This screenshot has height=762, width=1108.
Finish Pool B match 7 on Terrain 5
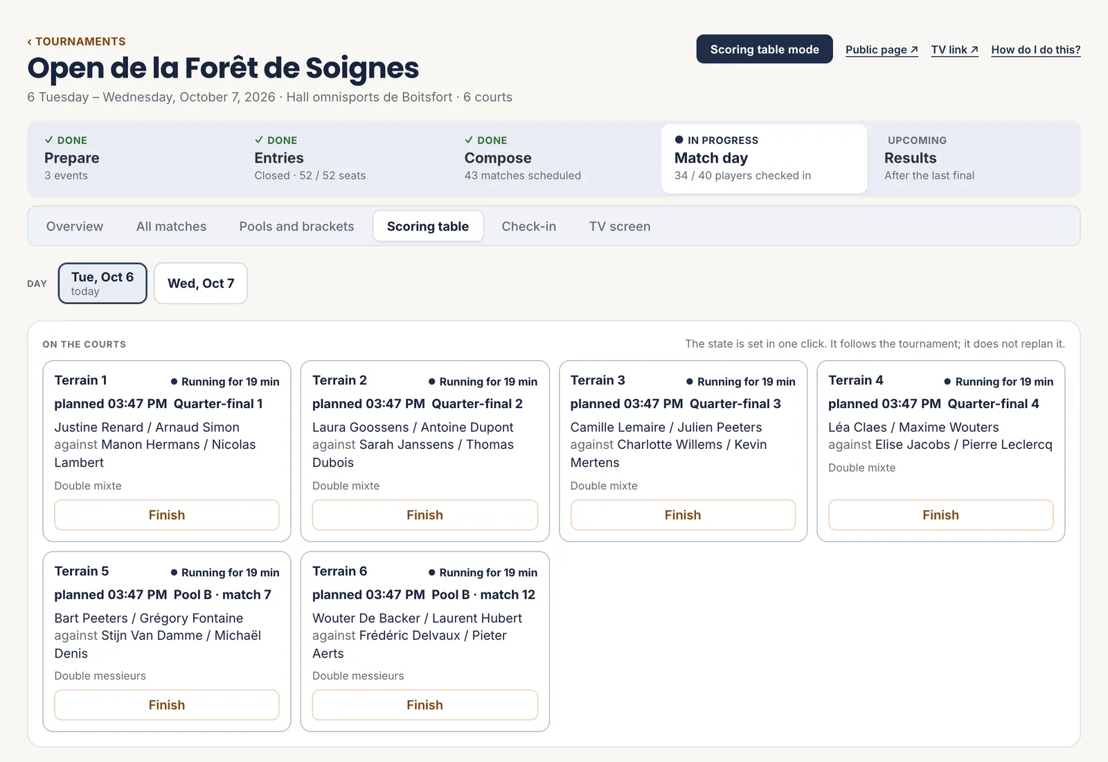pos(167,705)
